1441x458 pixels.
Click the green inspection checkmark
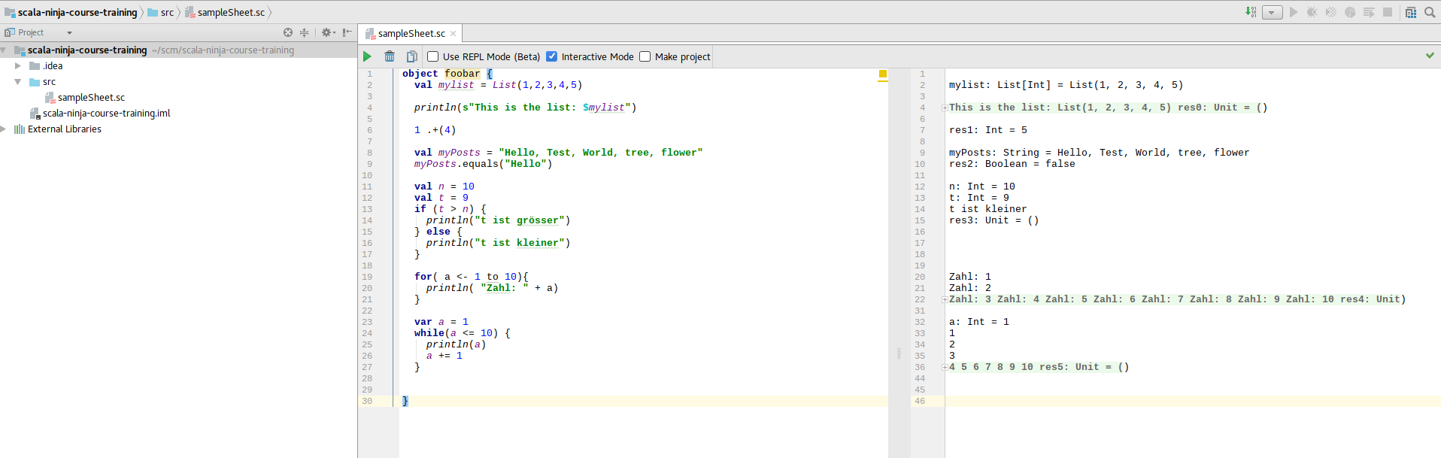point(1430,56)
